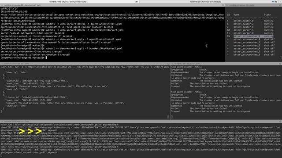
Task: Select the ostest_master_0 row
Action: point(250,21)
